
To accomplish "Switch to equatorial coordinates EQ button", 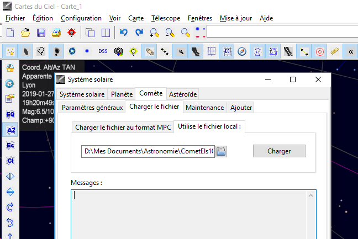I will click(10, 115).
